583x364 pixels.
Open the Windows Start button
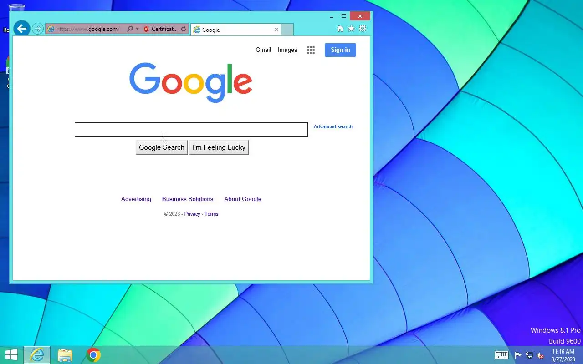tap(11, 355)
